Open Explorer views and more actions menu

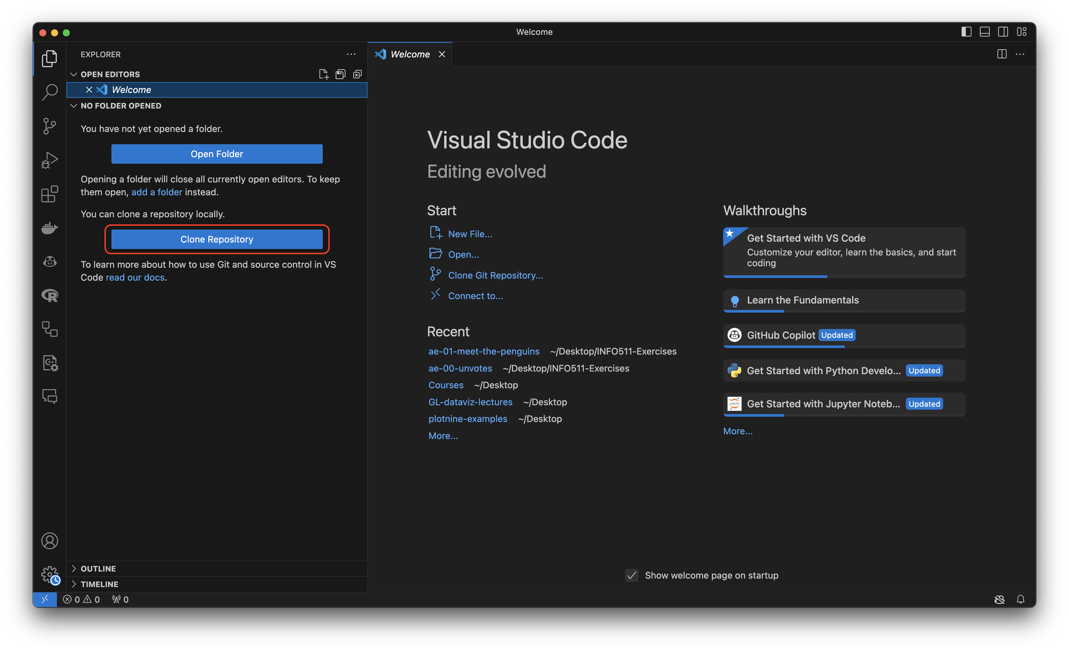351,54
